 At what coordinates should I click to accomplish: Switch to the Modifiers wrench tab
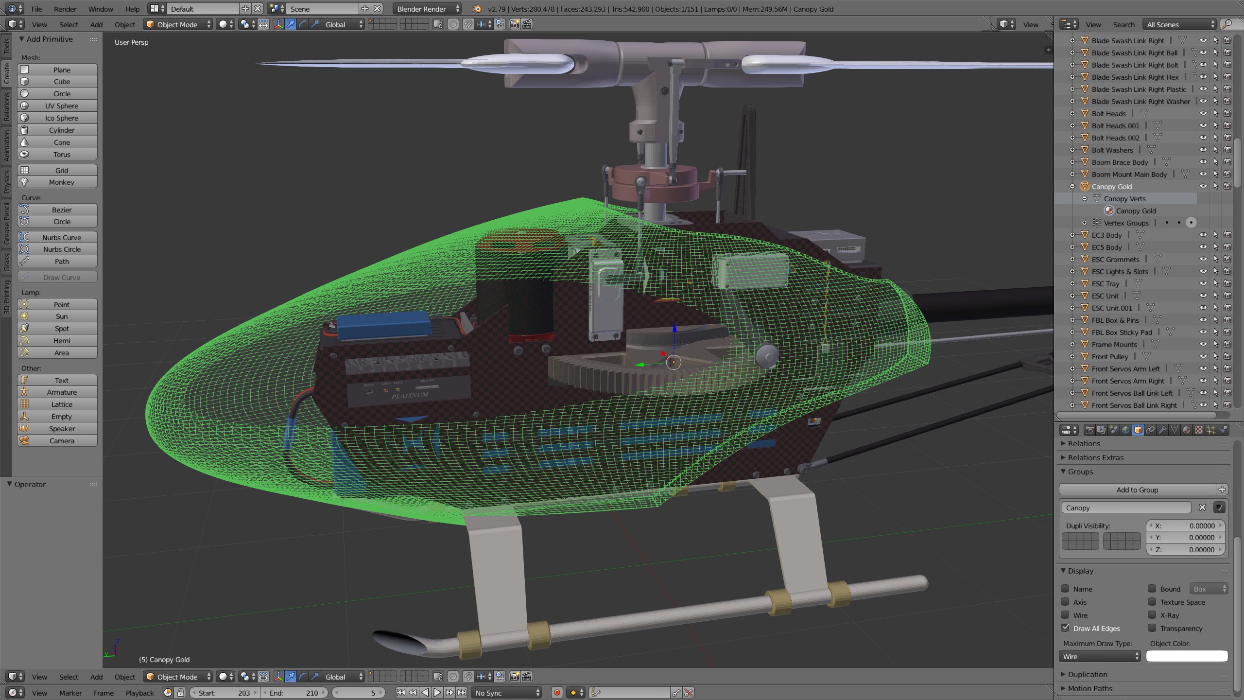(x=1162, y=430)
